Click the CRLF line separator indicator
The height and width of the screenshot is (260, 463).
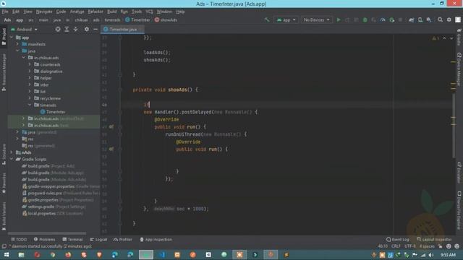pos(396,246)
